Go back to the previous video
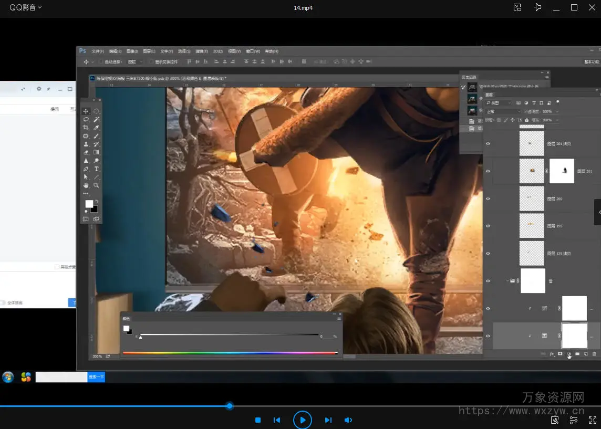Image resolution: width=601 pixels, height=429 pixels. pos(277,420)
